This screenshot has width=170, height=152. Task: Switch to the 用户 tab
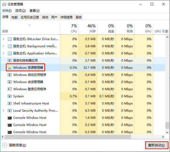54,17
